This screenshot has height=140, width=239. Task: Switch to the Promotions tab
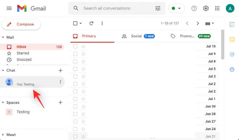[x=191, y=36]
